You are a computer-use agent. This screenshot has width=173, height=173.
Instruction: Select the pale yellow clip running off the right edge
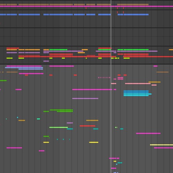[162, 145]
